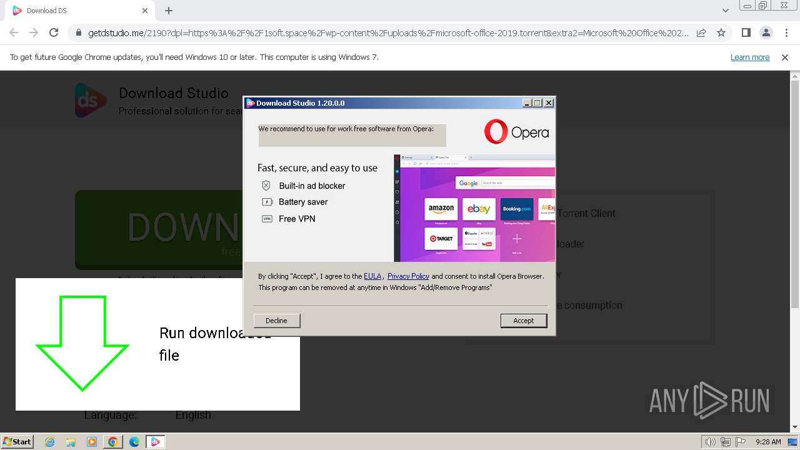Click the Opera logo in installer

516,132
